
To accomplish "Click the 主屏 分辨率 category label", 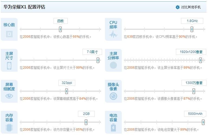I will tap(113, 56).
